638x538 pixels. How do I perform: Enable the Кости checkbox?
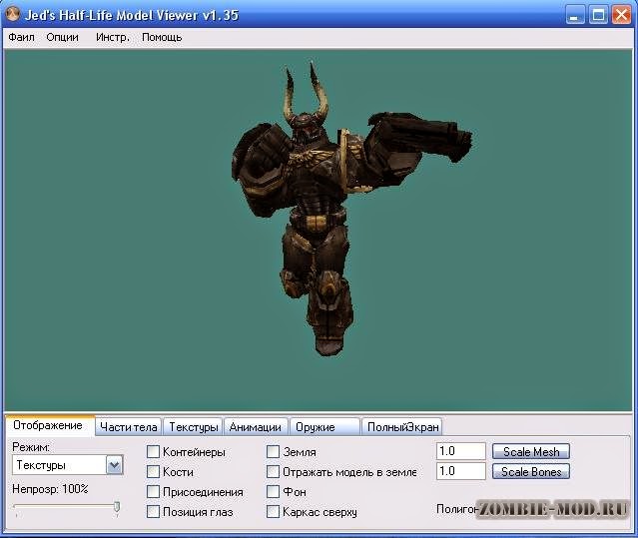pyautogui.click(x=153, y=472)
